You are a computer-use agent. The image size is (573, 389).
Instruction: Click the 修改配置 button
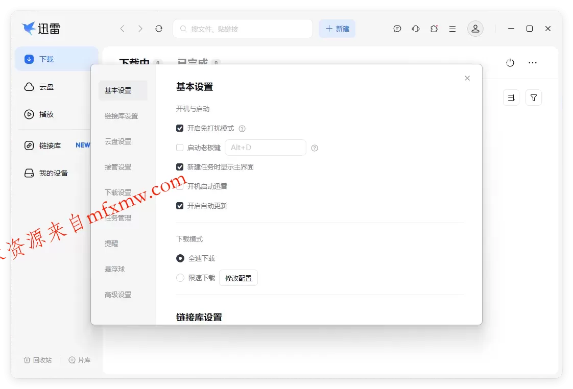click(x=238, y=278)
